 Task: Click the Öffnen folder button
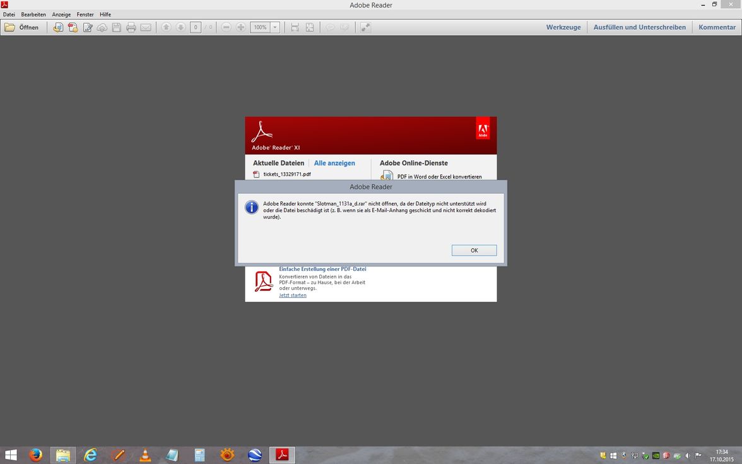tap(21, 27)
